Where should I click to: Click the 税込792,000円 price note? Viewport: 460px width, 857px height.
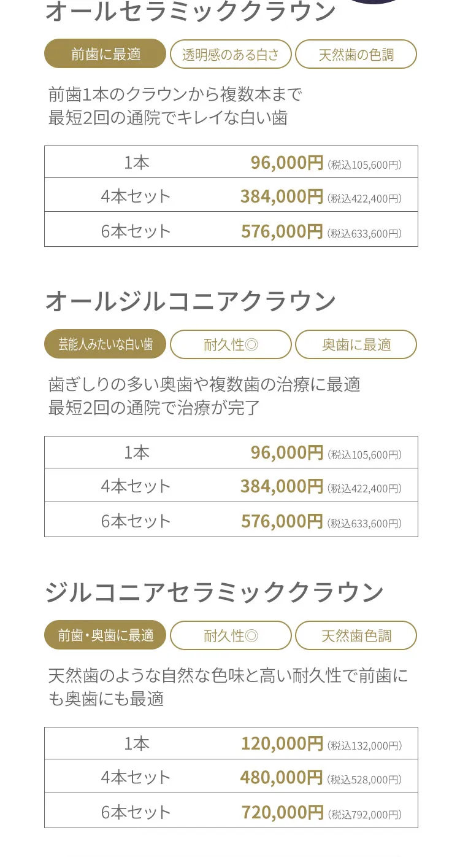pos(365,815)
